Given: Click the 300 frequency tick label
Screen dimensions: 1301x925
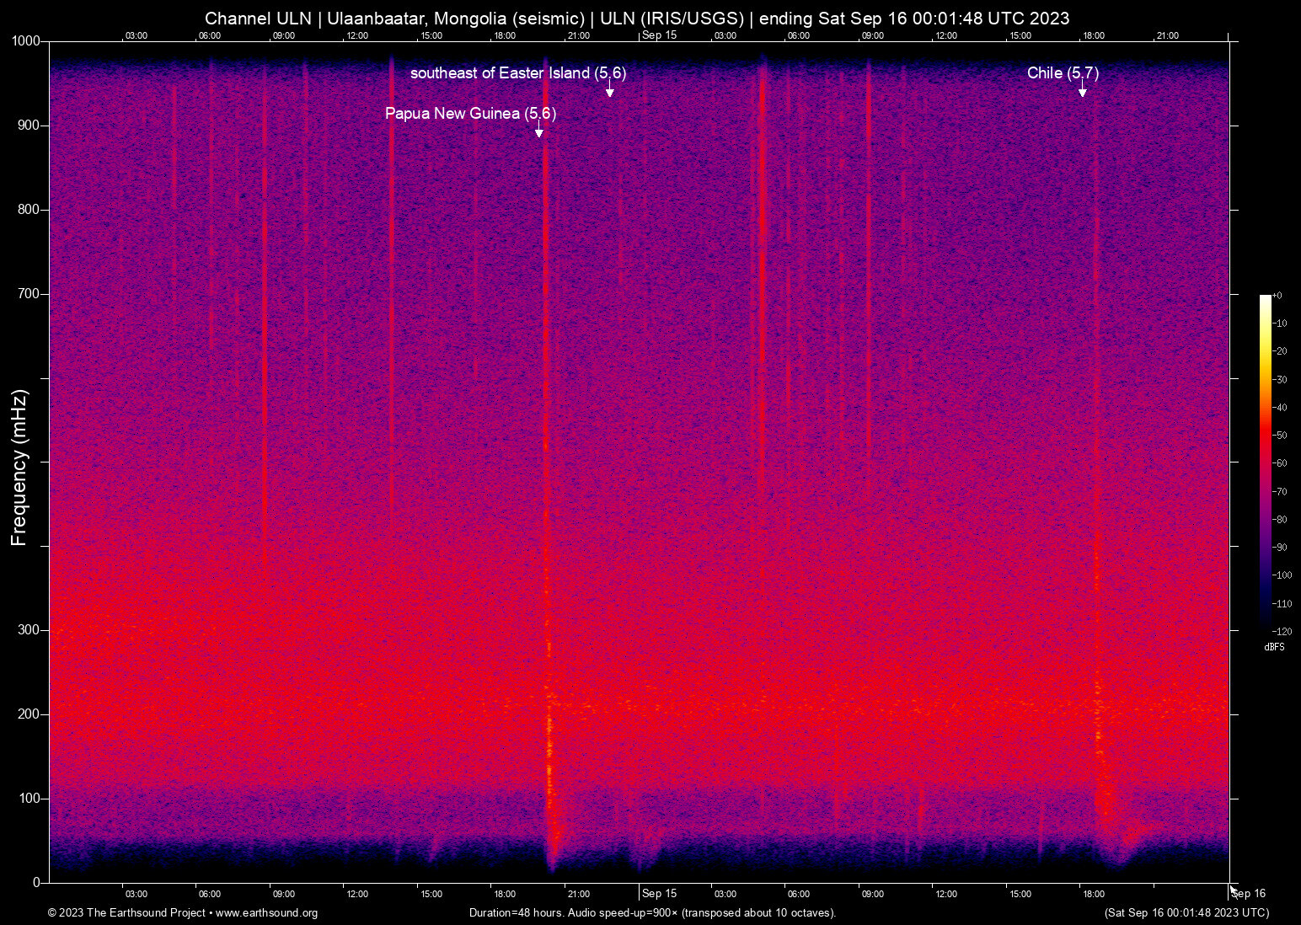Looking at the screenshot, I should (29, 630).
